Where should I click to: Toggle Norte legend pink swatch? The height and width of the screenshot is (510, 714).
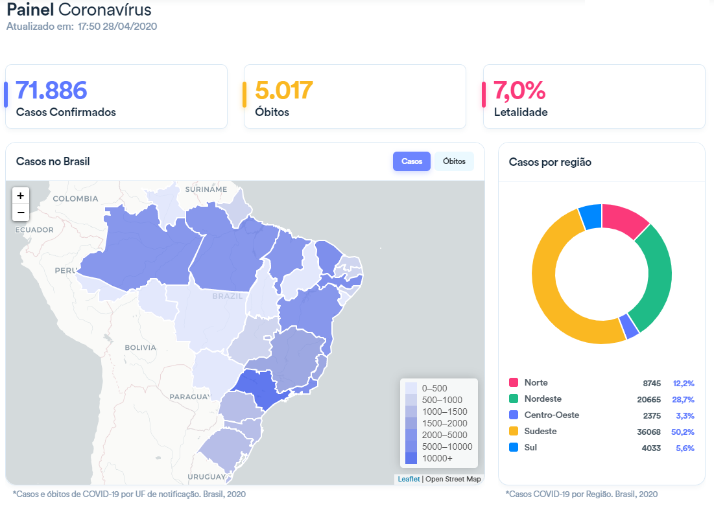514,383
